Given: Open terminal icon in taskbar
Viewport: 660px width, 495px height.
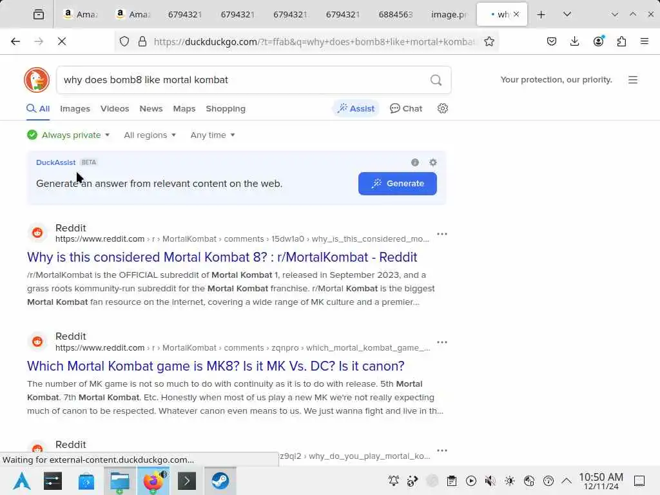Looking at the screenshot, I should click(x=187, y=481).
